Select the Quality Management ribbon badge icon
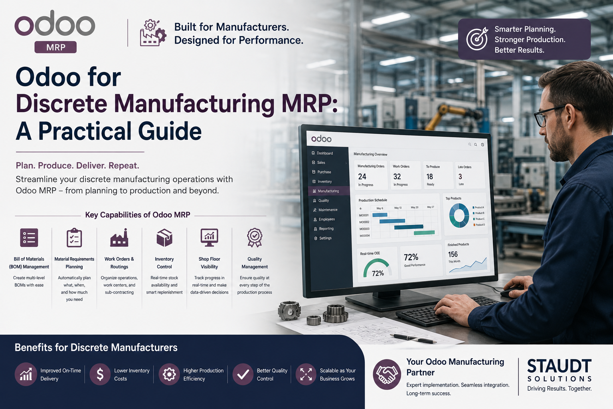The height and width of the screenshot is (409, 613). (x=255, y=238)
